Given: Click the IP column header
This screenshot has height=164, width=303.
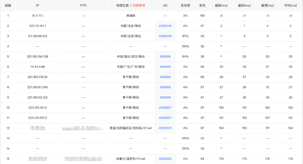Looking at the screenshot, I should [x=37, y=5].
